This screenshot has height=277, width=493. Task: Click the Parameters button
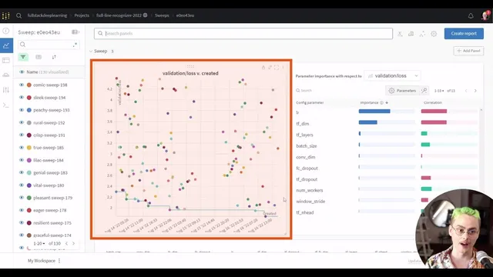coord(403,91)
